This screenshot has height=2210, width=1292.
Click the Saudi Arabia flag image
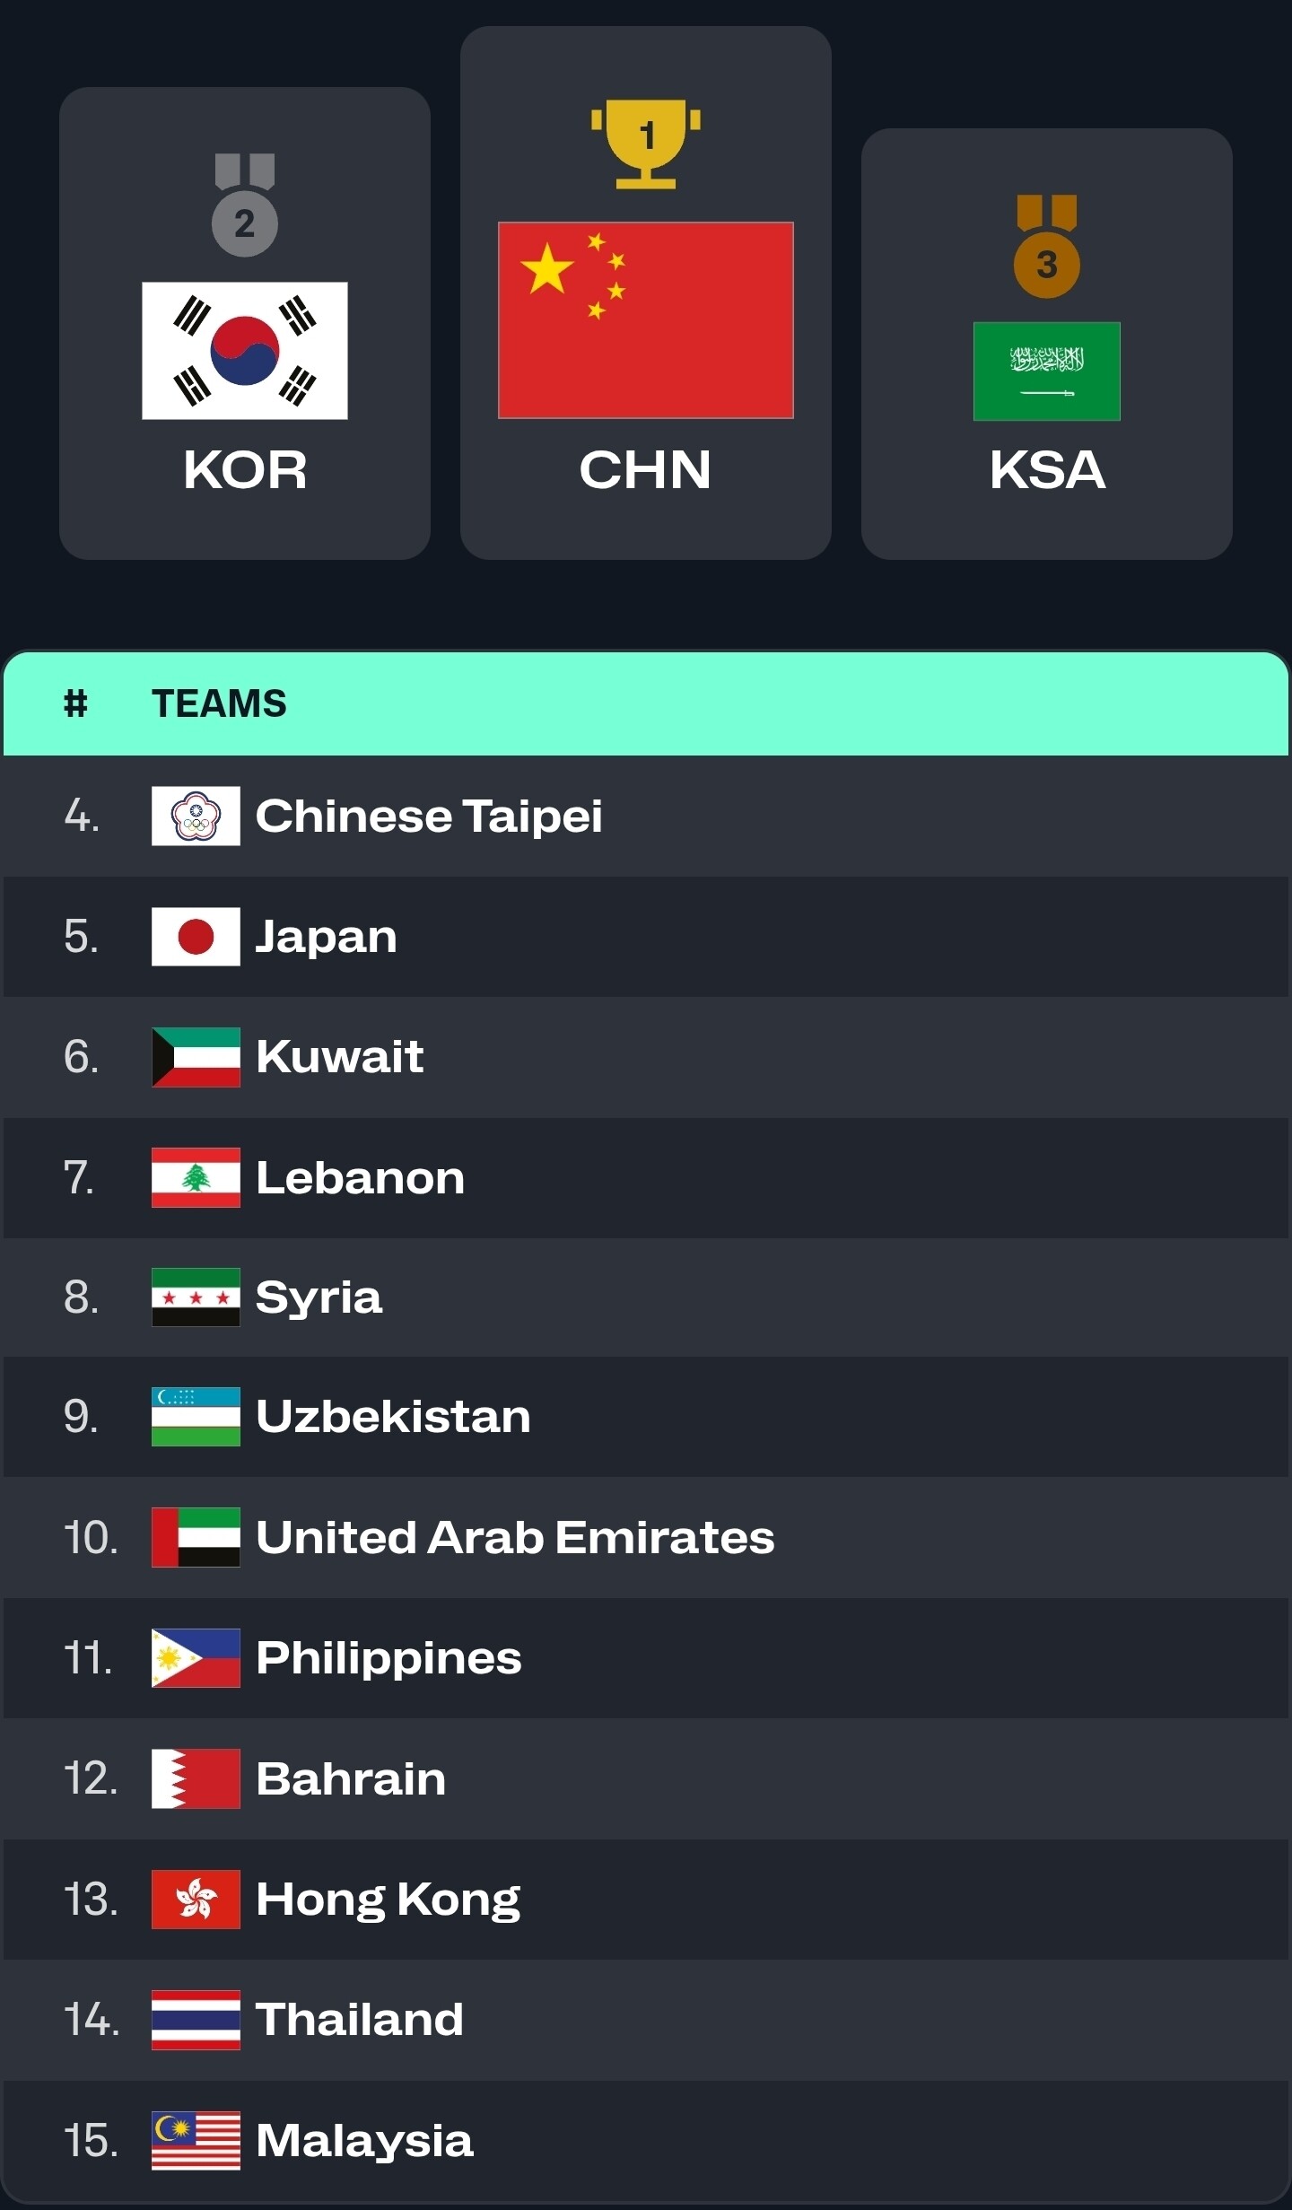point(1047,371)
